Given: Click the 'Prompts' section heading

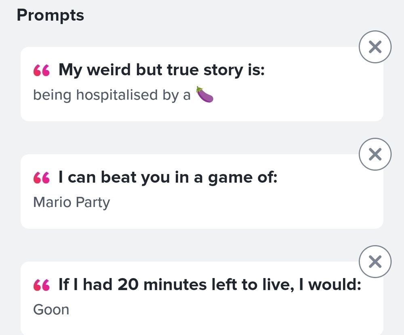Looking at the screenshot, I should click(50, 15).
